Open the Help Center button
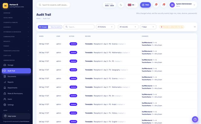 (x=16, y=116)
